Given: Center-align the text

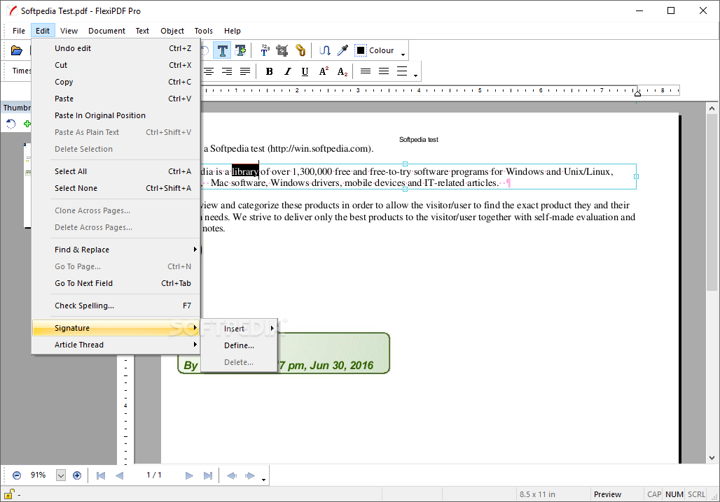Looking at the screenshot, I should (209, 71).
